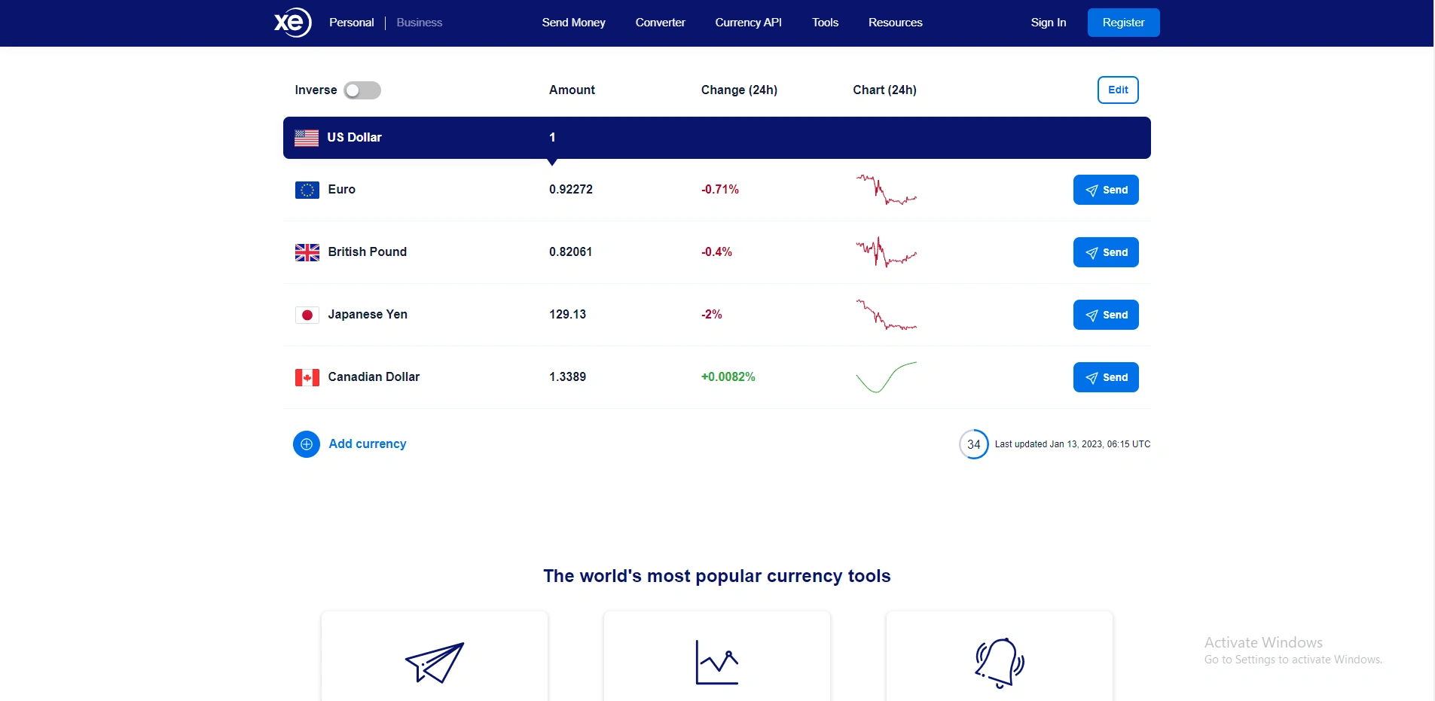Click the Canadian Dollar flag icon
Image resolution: width=1435 pixels, height=701 pixels.
click(307, 377)
